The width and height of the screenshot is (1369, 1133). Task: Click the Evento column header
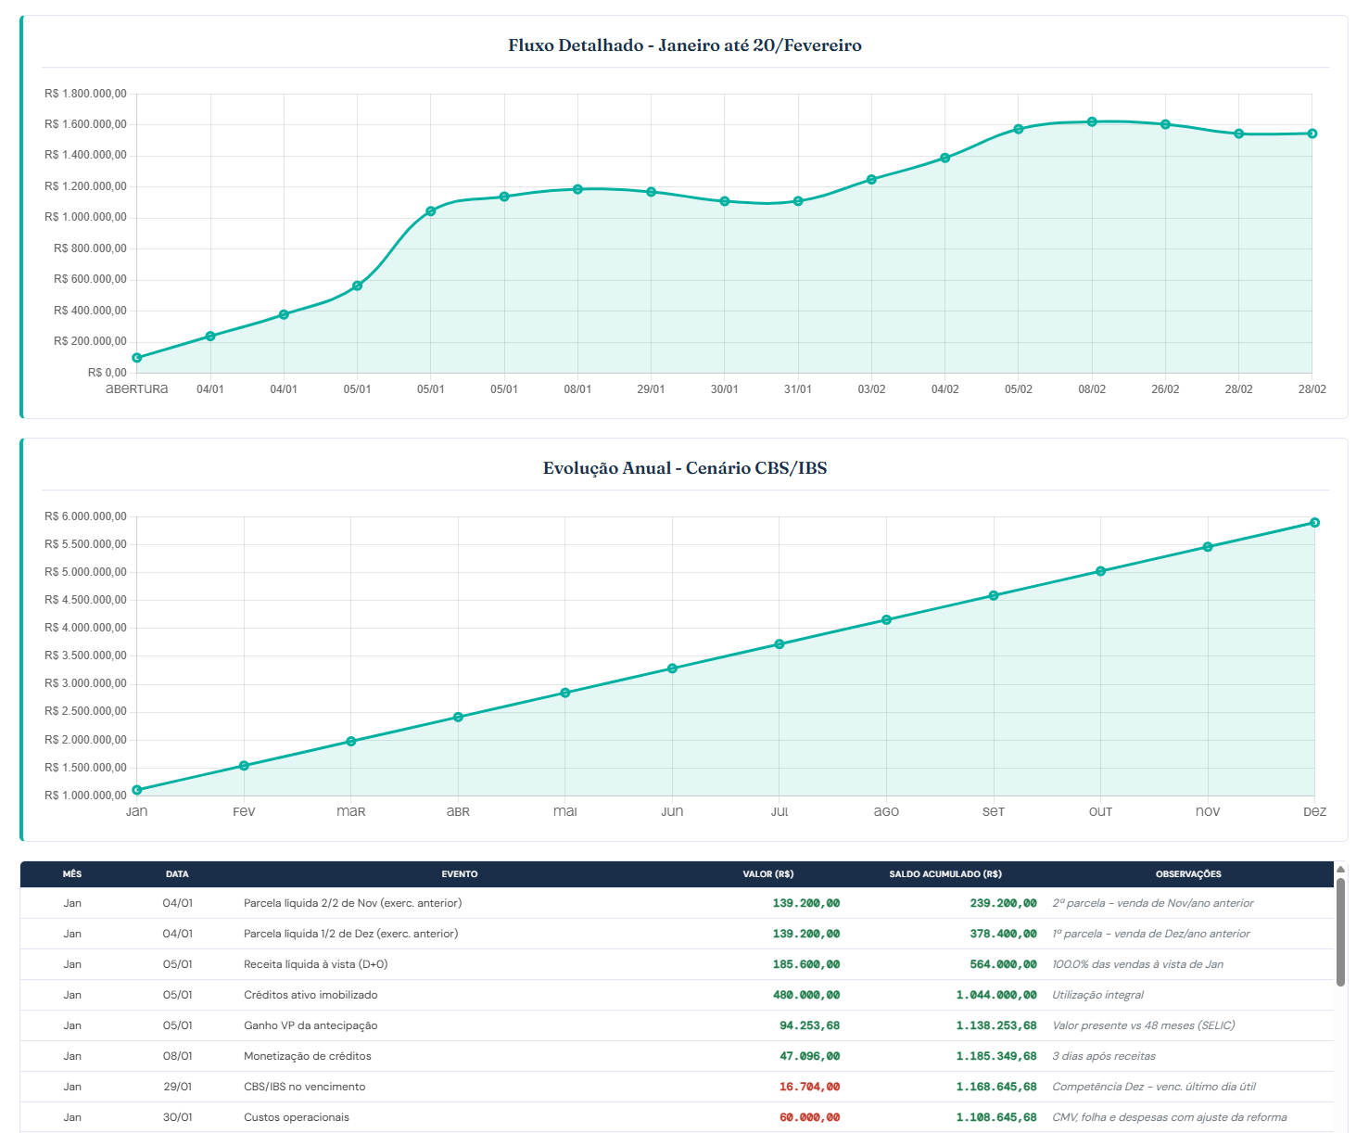point(460,874)
